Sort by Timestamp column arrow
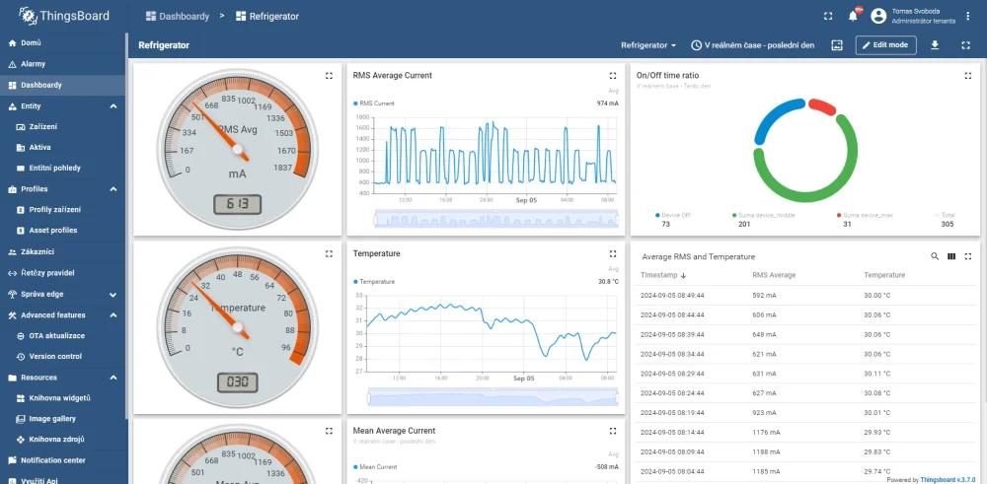Viewport: 987px width, 484px height. (684, 275)
